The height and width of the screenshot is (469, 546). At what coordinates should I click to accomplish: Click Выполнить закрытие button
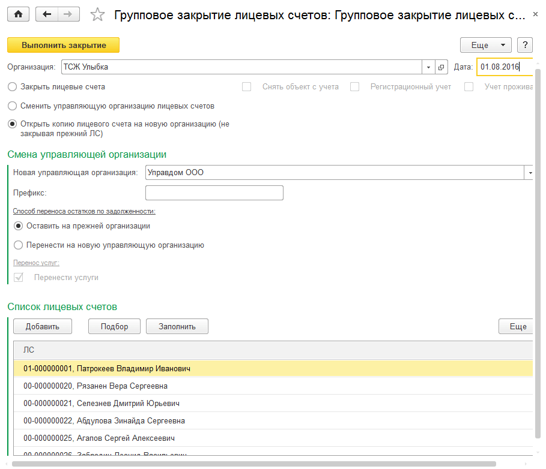64,45
